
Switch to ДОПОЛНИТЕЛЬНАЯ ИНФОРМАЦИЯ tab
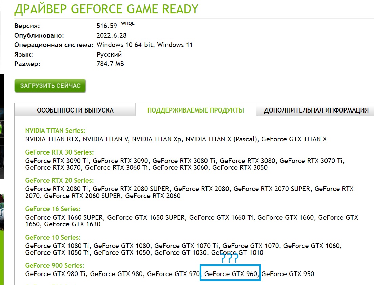pyautogui.click(x=316, y=110)
